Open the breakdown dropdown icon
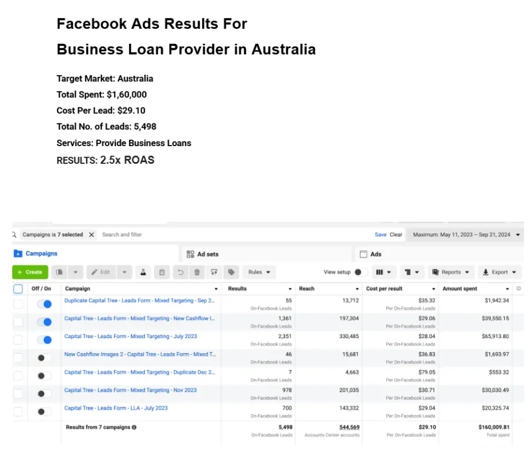Image resolution: width=532 pixels, height=456 pixels. [412, 272]
